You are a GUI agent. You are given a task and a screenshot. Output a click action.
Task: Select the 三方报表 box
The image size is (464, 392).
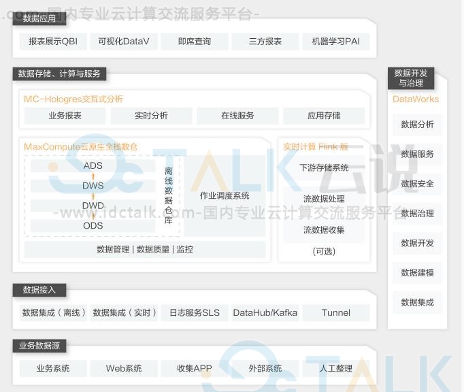265,42
